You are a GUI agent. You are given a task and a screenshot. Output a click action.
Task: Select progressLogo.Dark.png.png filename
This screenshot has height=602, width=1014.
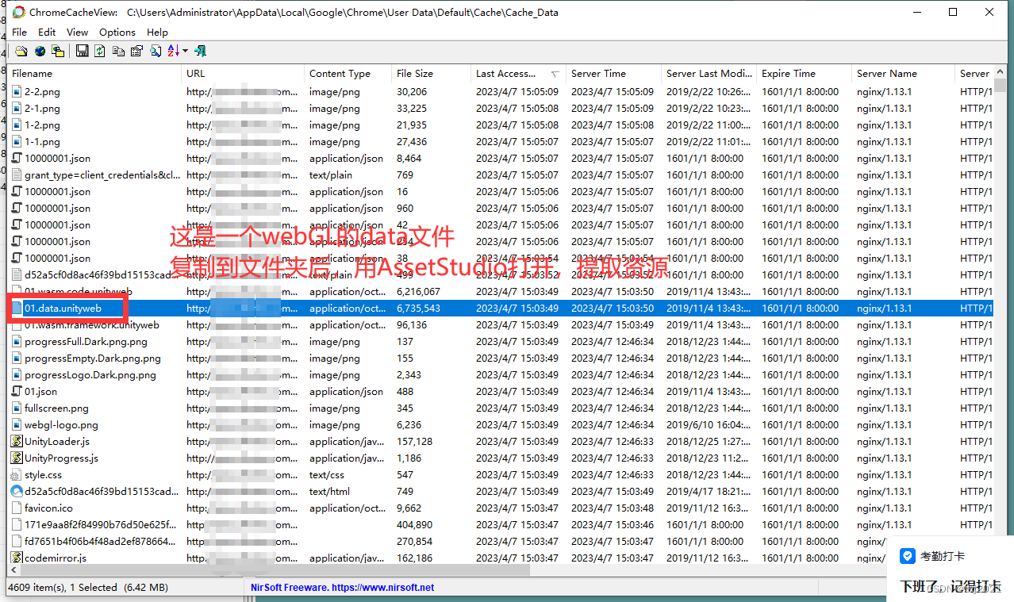(x=90, y=374)
